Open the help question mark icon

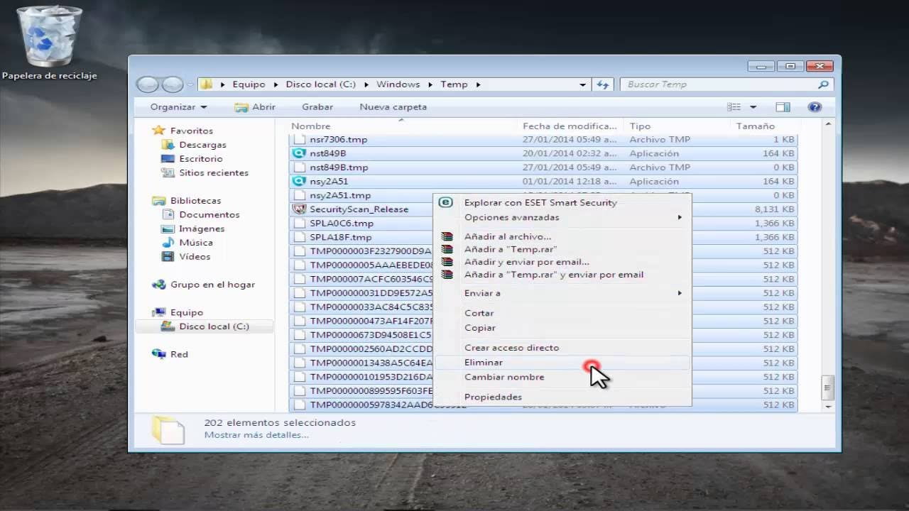[815, 107]
